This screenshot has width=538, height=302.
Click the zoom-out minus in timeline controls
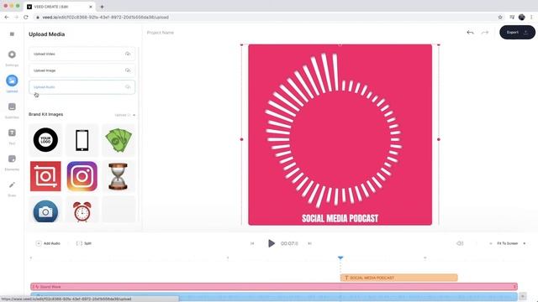pyautogui.click(x=491, y=243)
